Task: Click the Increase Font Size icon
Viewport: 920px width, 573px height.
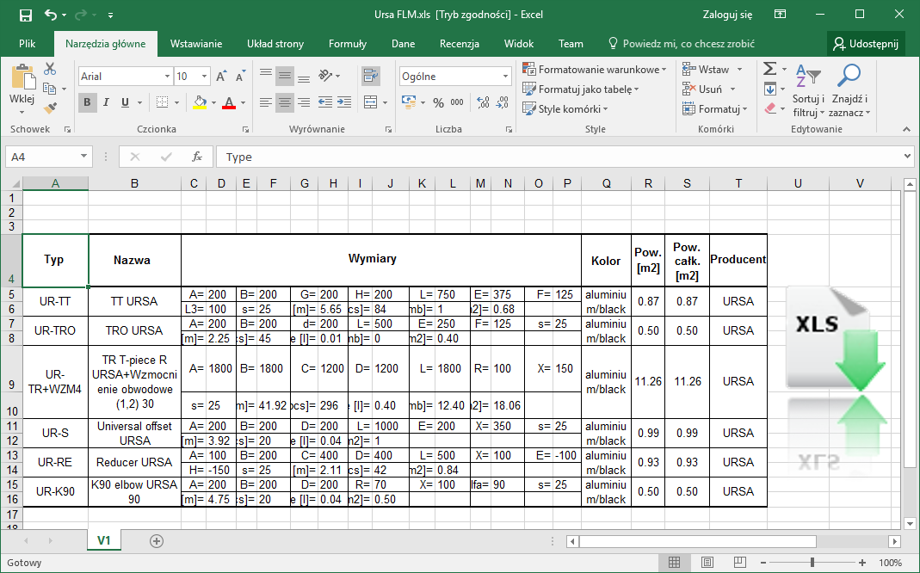Action: pyautogui.click(x=221, y=77)
